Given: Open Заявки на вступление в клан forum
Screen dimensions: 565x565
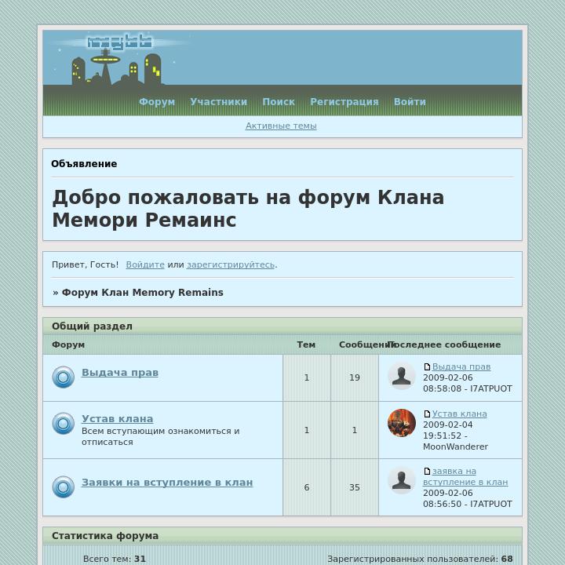Looking at the screenshot, I should tap(167, 482).
